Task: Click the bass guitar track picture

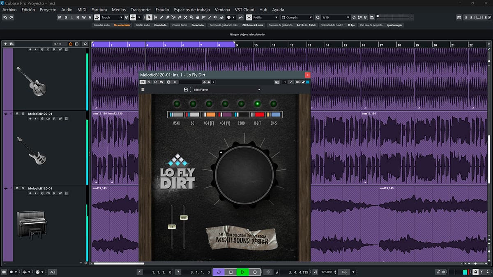Action: (32, 151)
